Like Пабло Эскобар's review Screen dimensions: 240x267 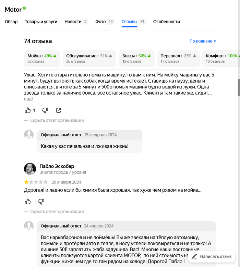tap(28, 202)
